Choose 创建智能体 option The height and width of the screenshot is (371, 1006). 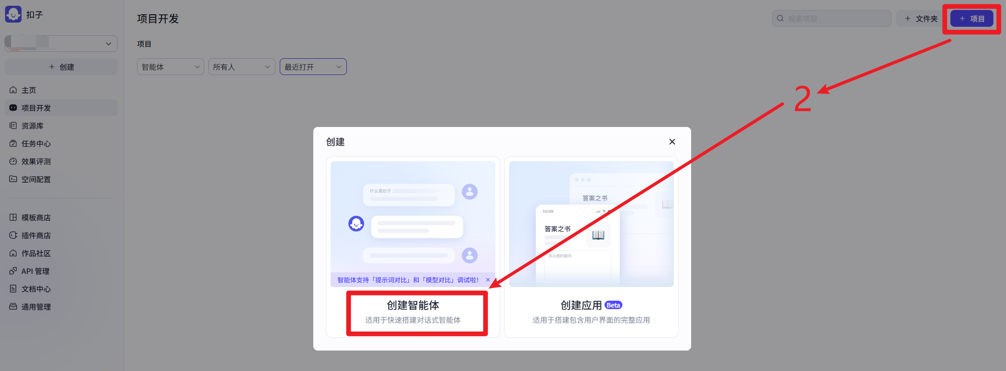click(x=413, y=247)
